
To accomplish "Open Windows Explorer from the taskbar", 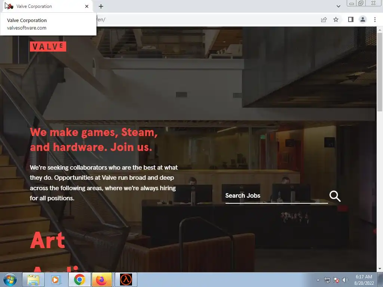I will tap(33, 280).
